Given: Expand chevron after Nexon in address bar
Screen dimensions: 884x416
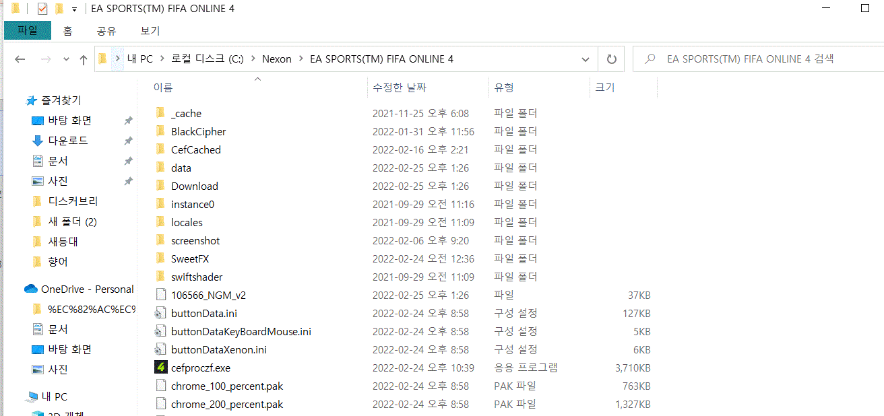Looking at the screenshot, I should click(301, 59).
